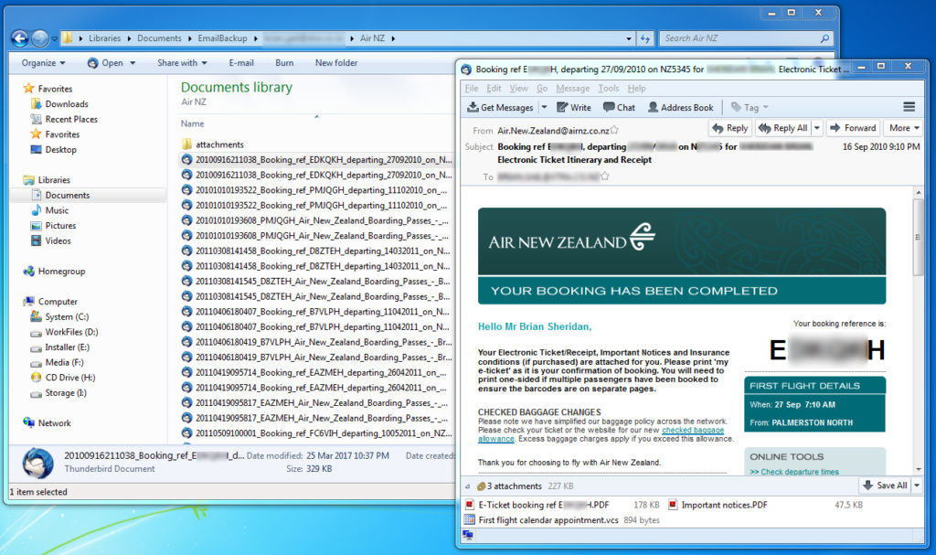Click Reply All button

tap(783, 128)
